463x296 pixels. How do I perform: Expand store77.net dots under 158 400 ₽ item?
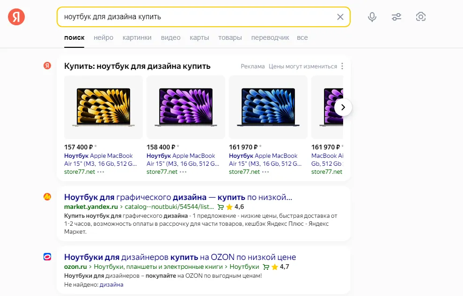tap(183, 172)
